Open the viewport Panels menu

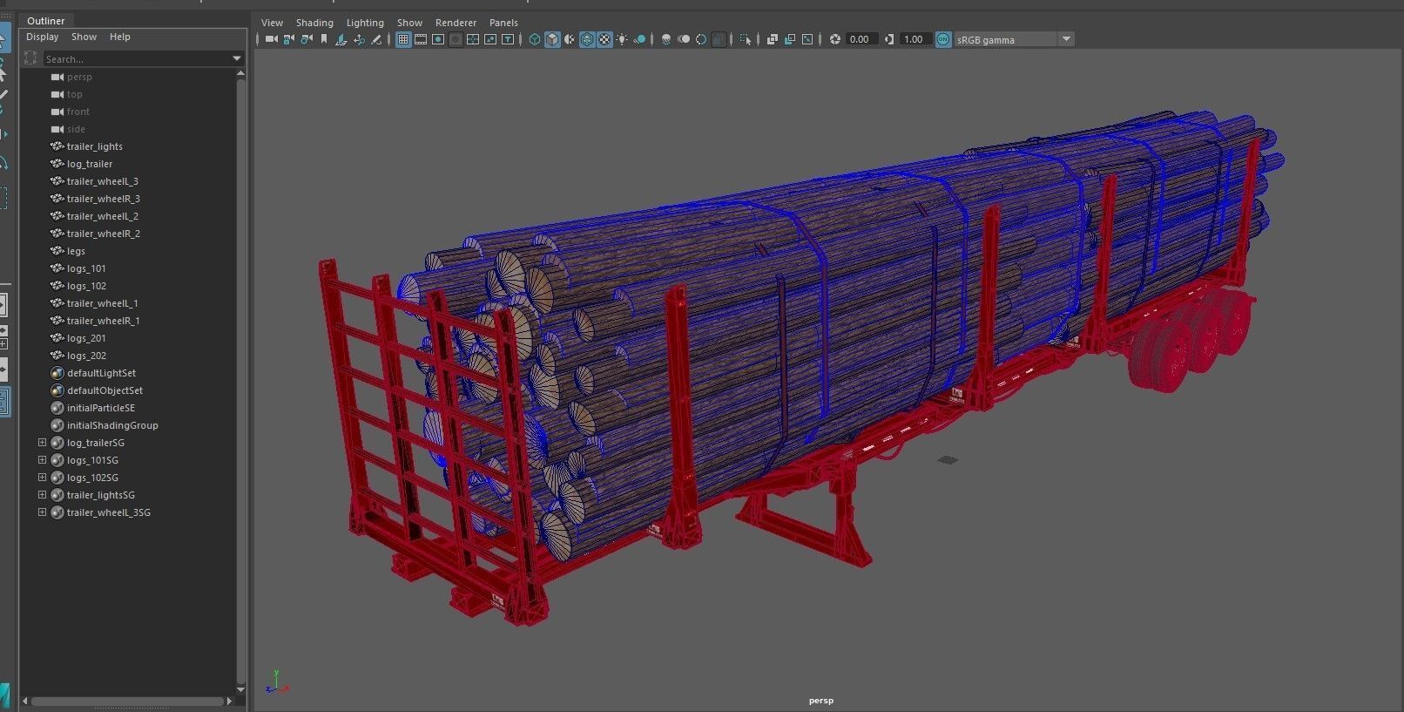pos(503,23)
